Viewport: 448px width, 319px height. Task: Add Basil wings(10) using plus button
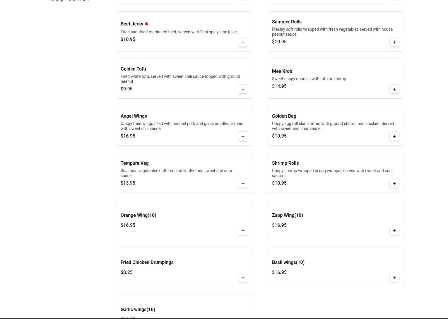pos(394,278)
